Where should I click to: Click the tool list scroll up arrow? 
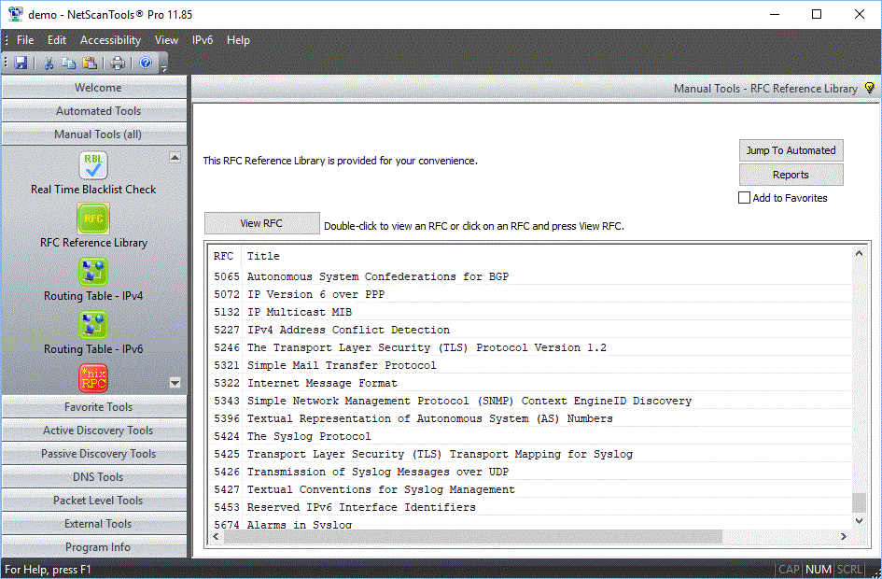(x=175, y=158)
